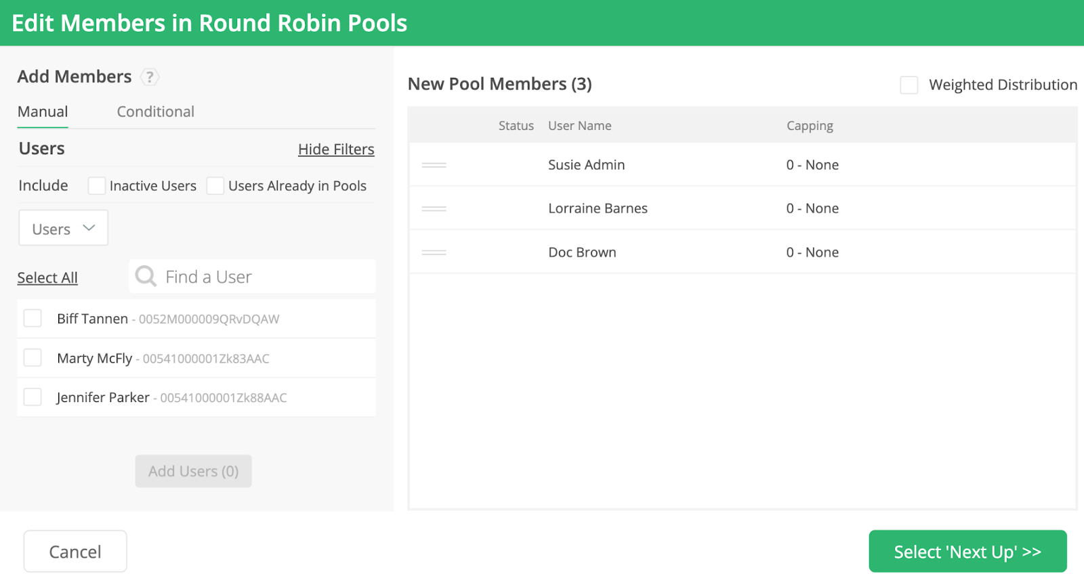The image size is (1084, 584).
Task: Enable the Weighted Distribution checkbox
Action: [x=909, y=85]
